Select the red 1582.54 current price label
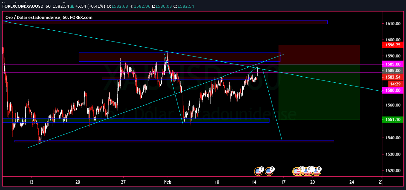Viewport: 406px width, 190px height. pyautogui.click(x=392, y=77)
